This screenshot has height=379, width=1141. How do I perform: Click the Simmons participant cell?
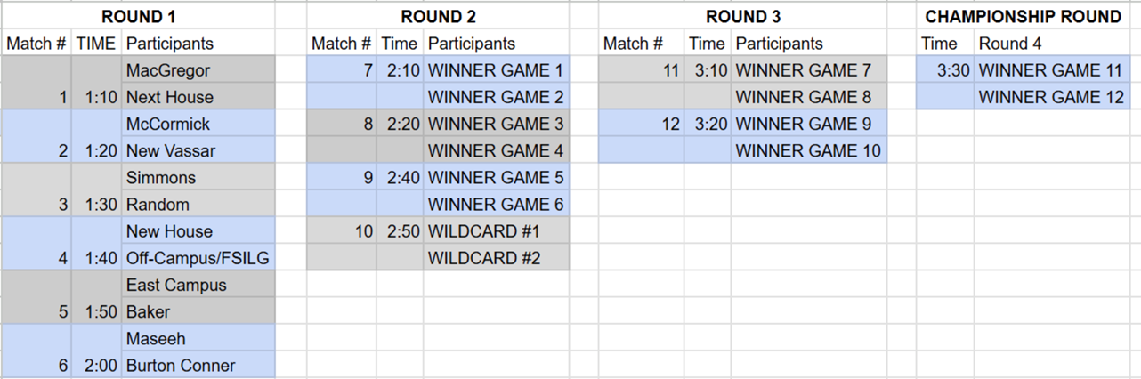pos(198,178)
